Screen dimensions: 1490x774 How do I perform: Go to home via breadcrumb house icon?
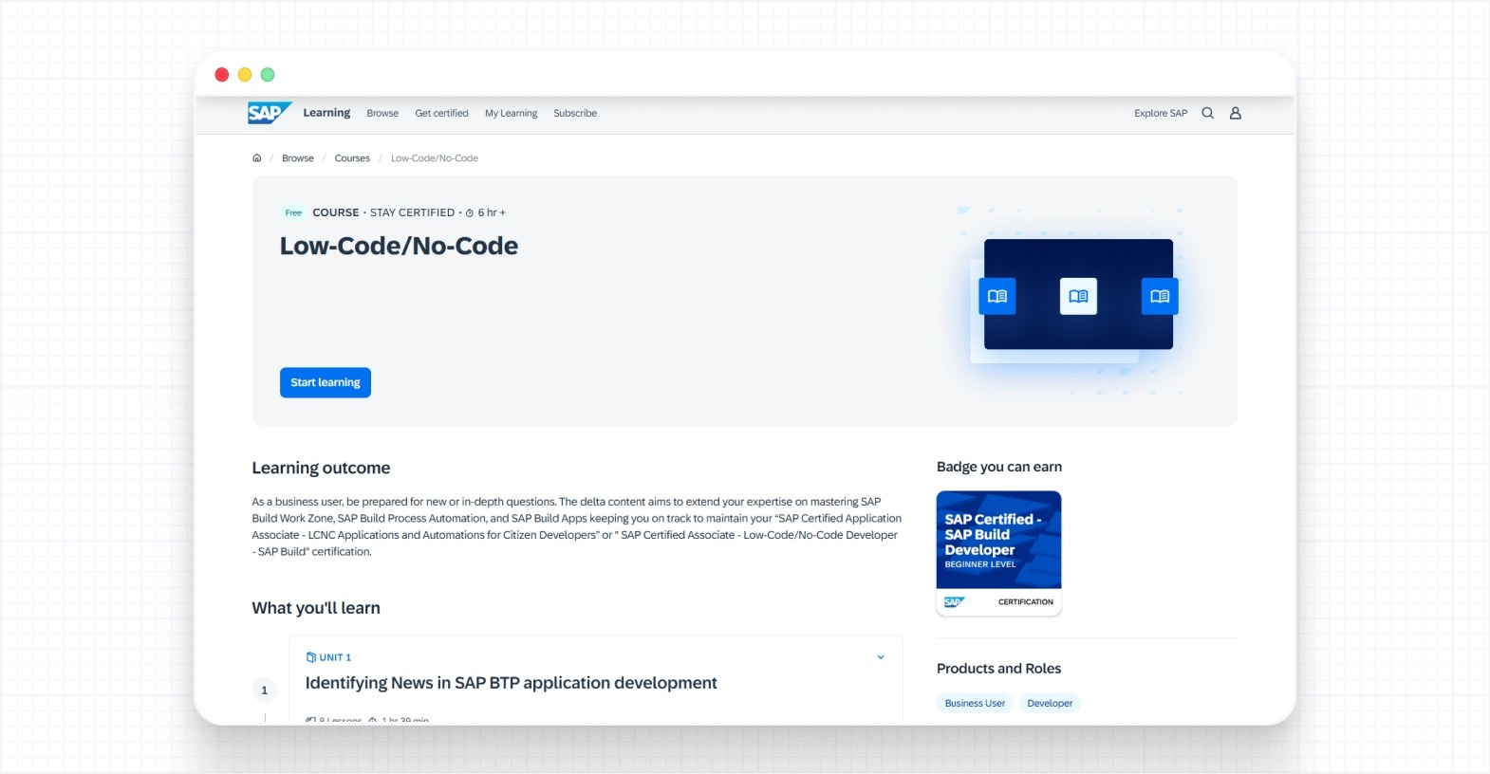coord(256,158)
